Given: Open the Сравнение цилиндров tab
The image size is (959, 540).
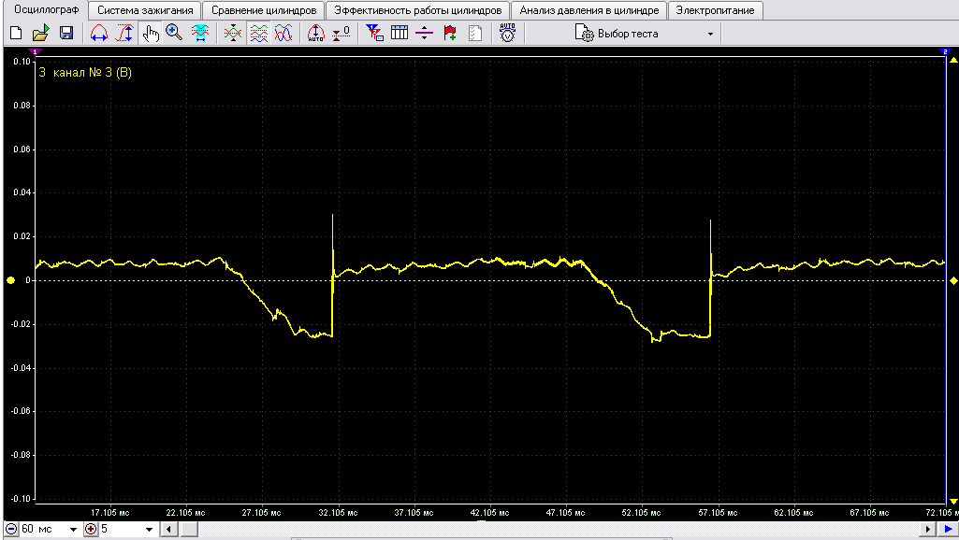Looking at the screenshot, I should tap(264, 10).
